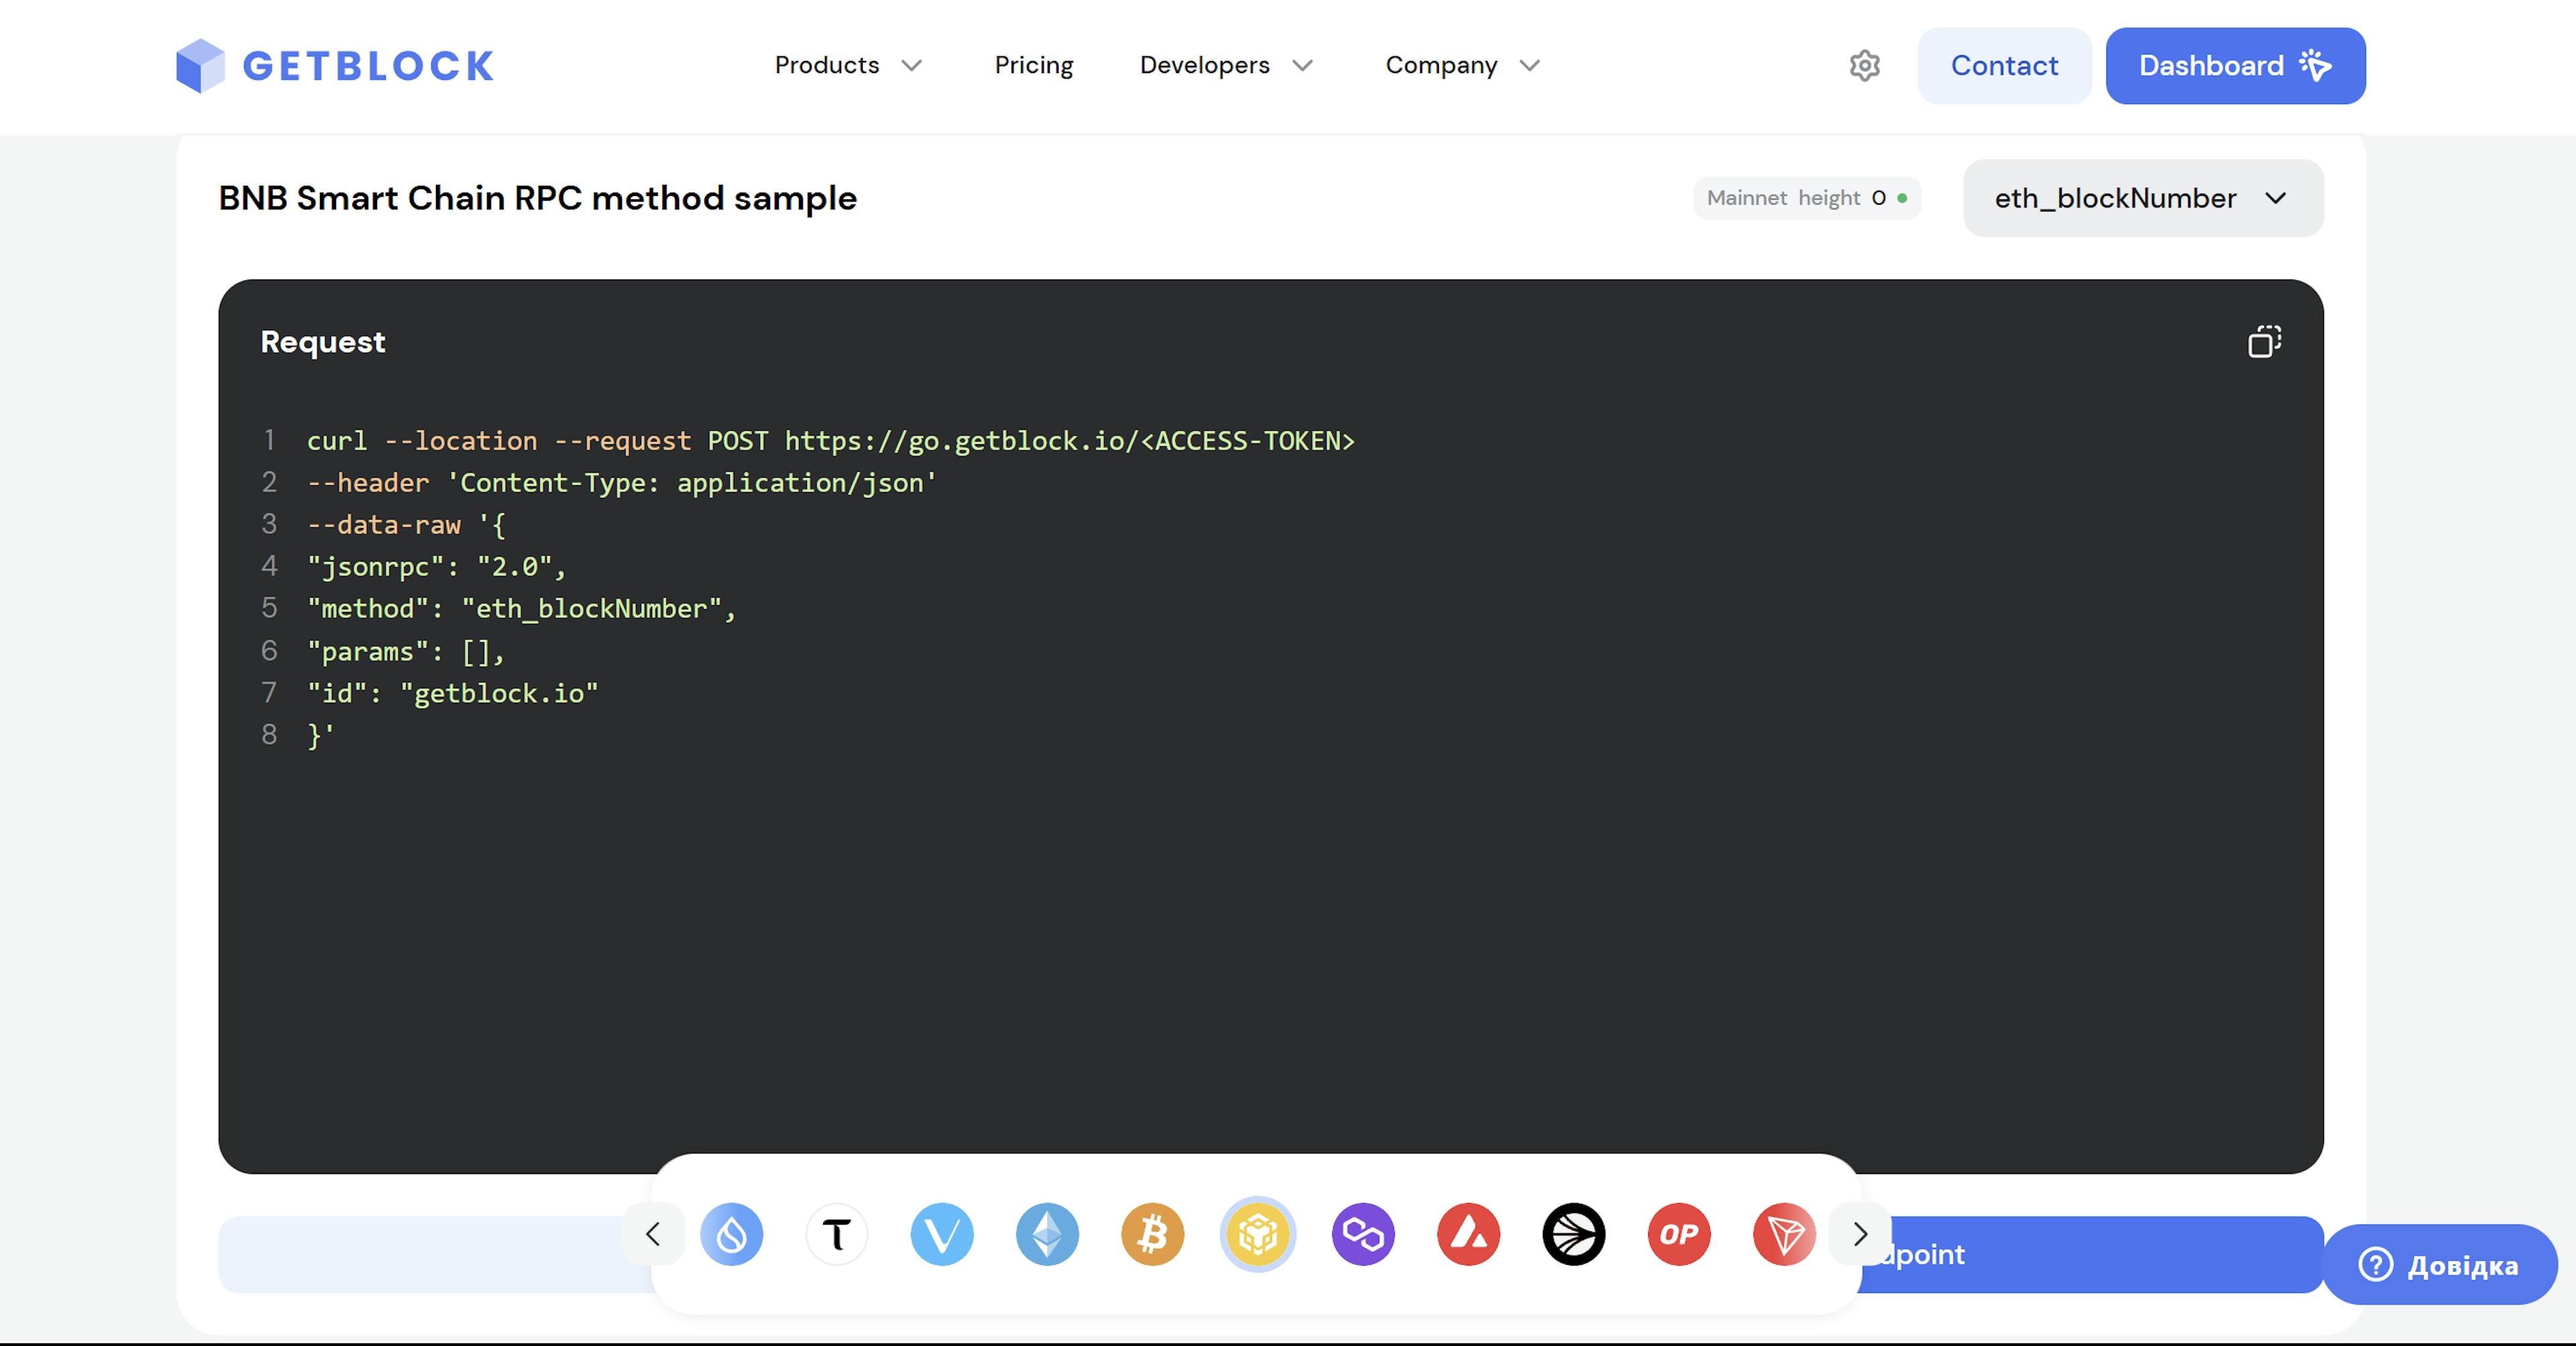Open the settings gear in the header
The image size is (2576, 1346).
(1864, 66)
